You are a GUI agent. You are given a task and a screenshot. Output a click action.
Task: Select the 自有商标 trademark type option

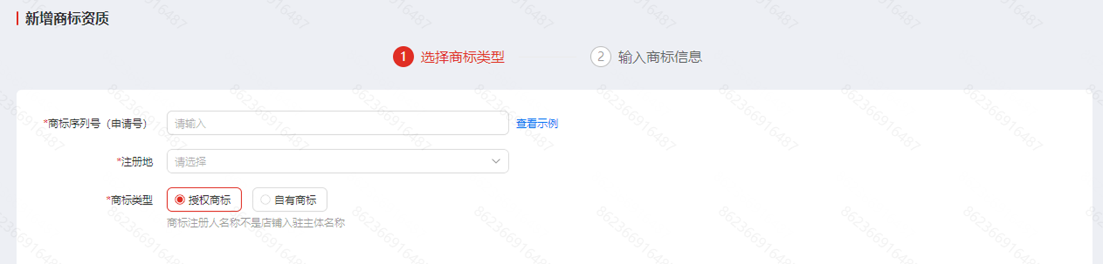tap(290, 200)
